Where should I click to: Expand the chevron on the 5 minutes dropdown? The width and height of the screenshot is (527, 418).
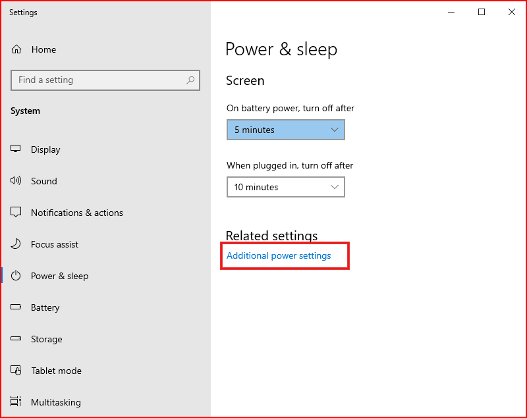[x=335, y=130]
